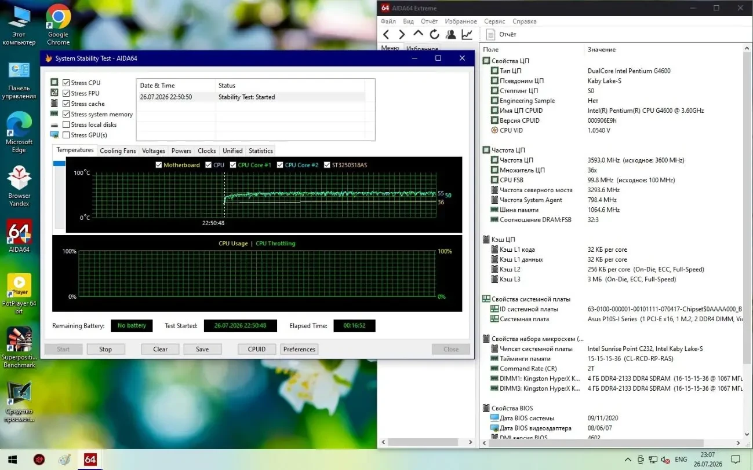
Task: Open Справка menu in AIDA64 Extreme
Action: click(525, 21)
